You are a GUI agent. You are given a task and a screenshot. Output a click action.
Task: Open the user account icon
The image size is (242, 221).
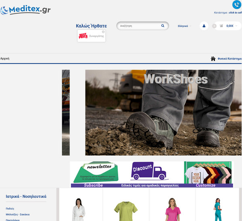pos(204,26)
